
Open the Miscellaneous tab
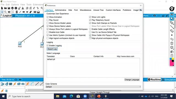click(x=86, y=10)
